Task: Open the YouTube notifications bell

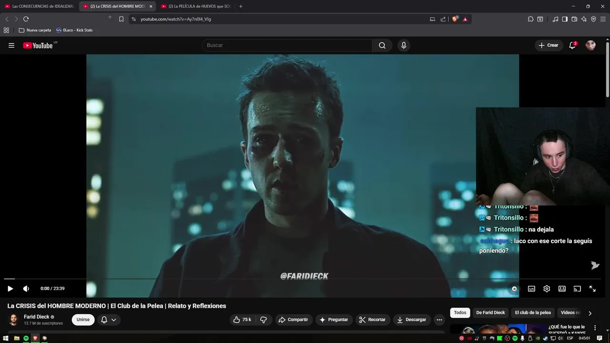Action: tap(572, 45)
